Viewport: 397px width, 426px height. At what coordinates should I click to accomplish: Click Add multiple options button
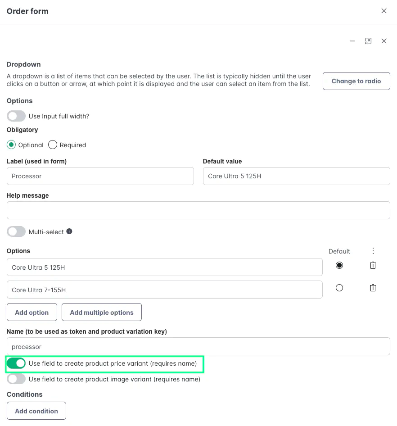(102, 312)
